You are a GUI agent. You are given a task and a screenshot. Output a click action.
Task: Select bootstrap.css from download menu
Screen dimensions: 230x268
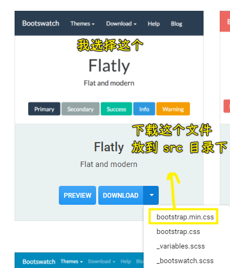[x=178, y=232]
